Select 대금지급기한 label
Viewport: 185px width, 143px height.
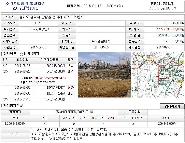click(56, 94)
